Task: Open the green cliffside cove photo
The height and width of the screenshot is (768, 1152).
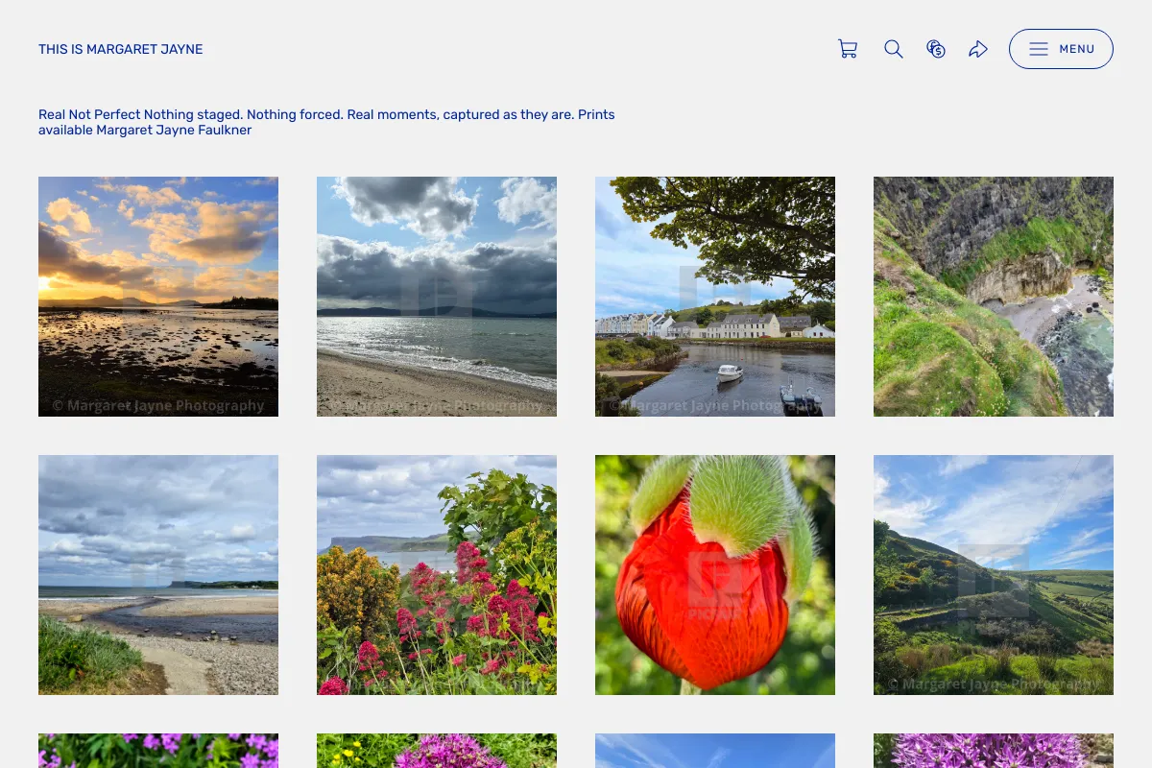Action: pos(994,297)
